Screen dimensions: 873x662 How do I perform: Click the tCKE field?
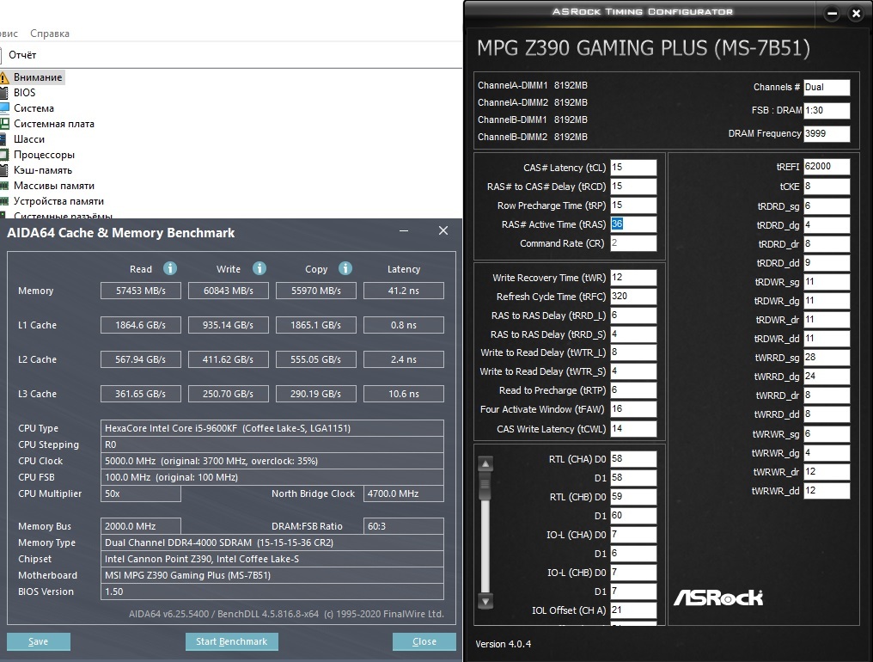(x=827, y=186)
